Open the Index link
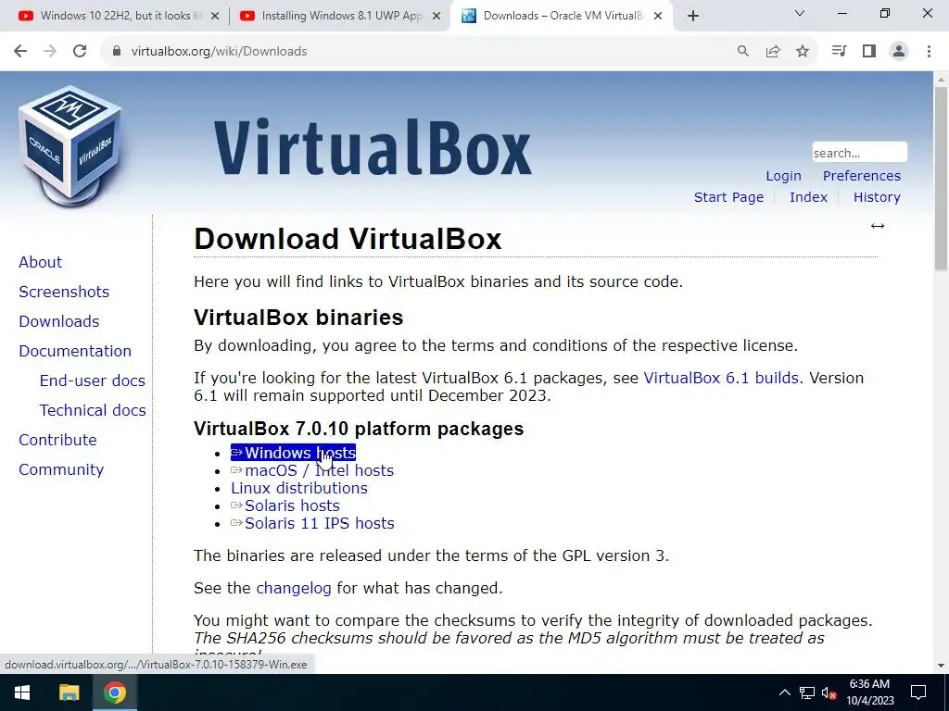This screenshot has width=949, height=711. coord(808,197)
